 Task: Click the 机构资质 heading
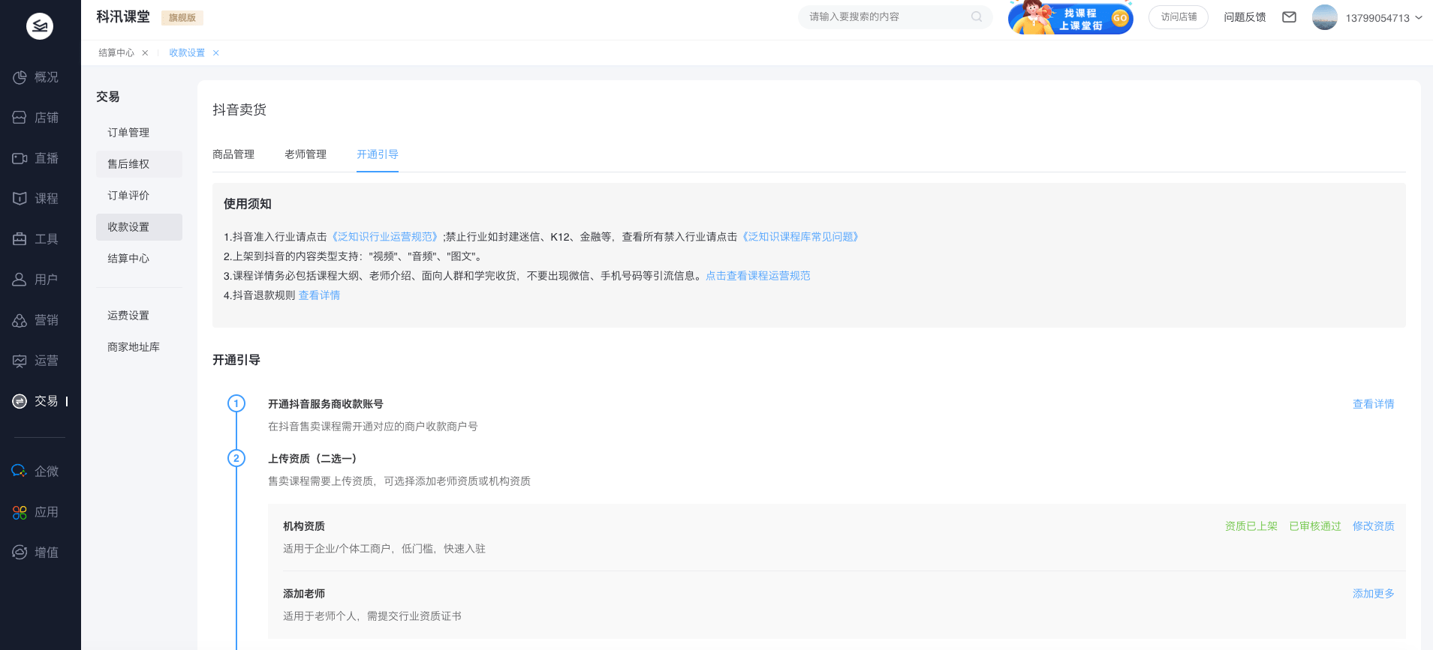tap(304, 526)
